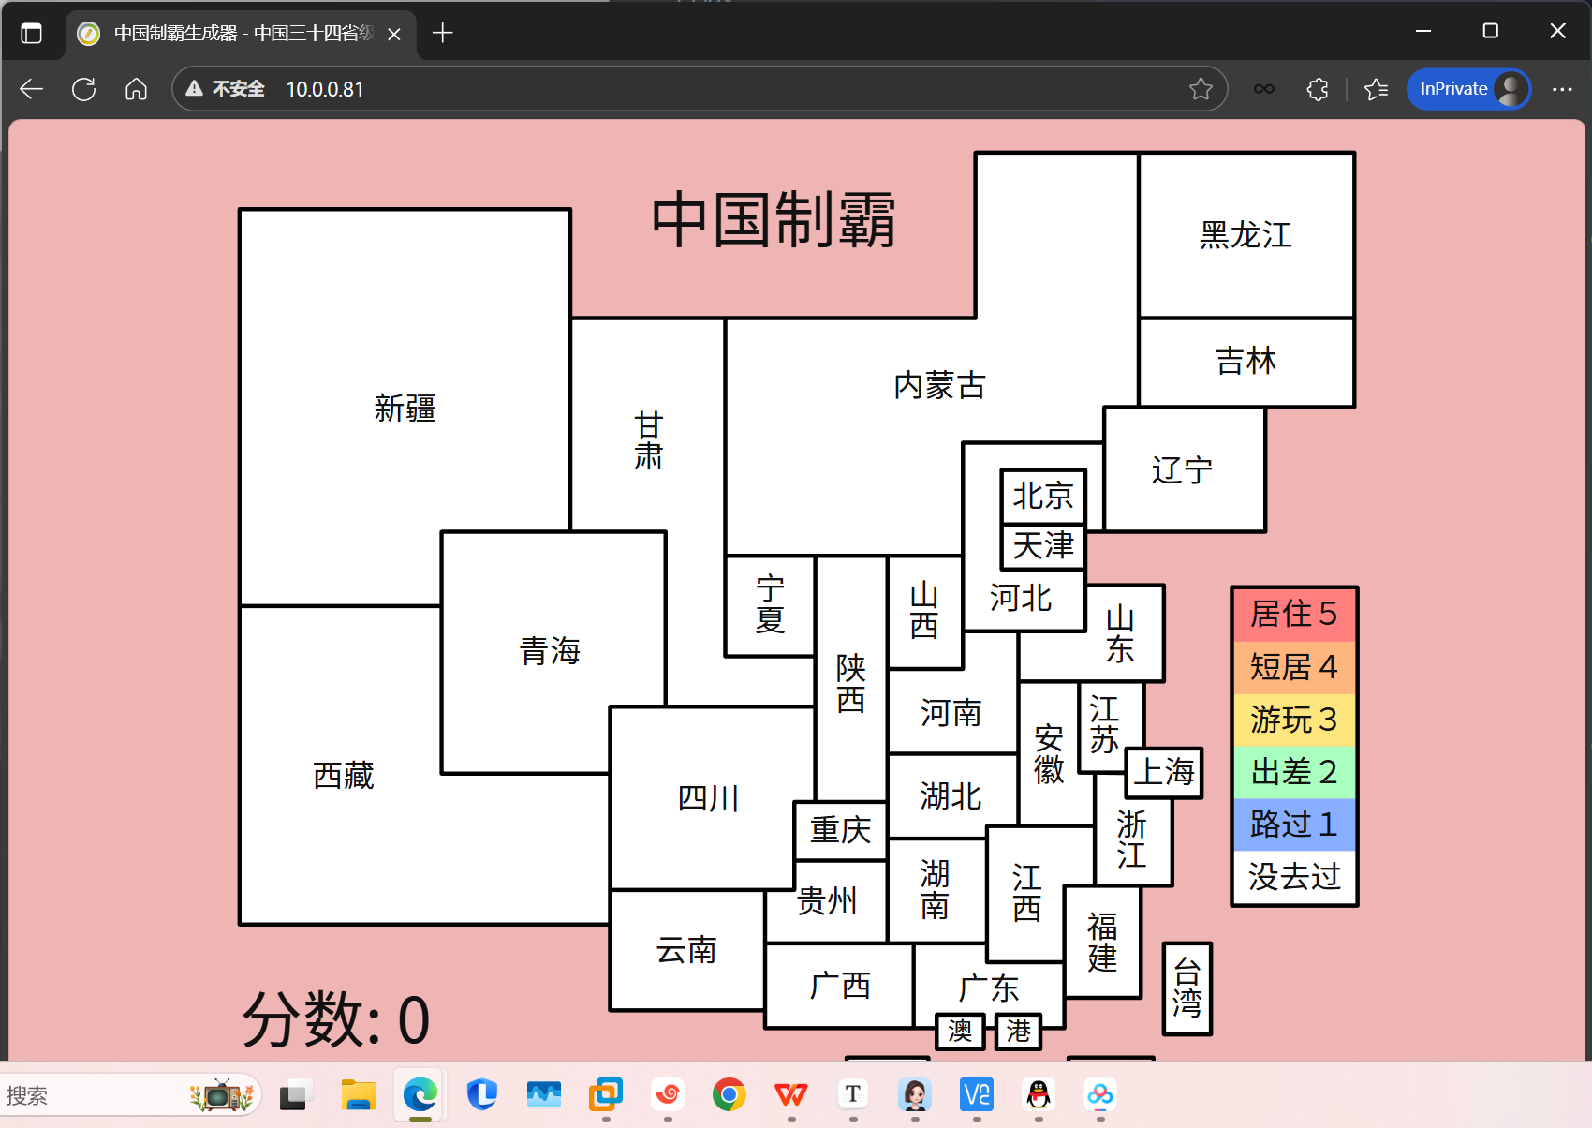This screenshot has height=1129, width=1592.
Task: Open WPS Office from the taskbar
Action: (x=791, y=1094)
